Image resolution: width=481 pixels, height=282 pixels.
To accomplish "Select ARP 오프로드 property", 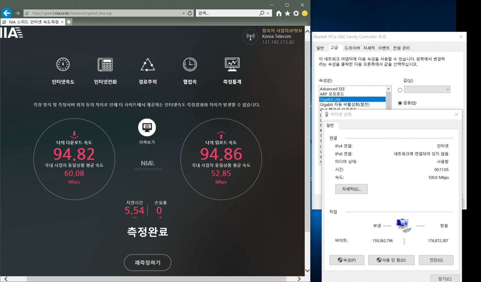I will point(352,94).
